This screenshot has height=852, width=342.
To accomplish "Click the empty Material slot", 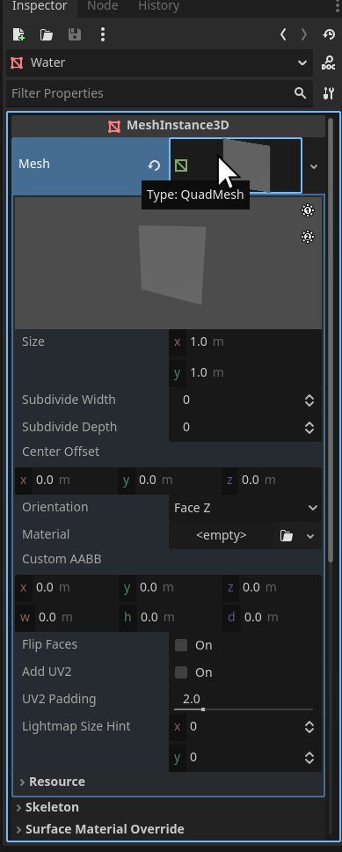I will tap(222, 536).
